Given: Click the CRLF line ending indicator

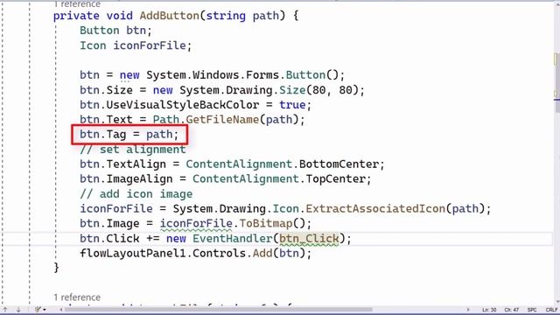Looking at the screenshot, I should tap(552, 310).
